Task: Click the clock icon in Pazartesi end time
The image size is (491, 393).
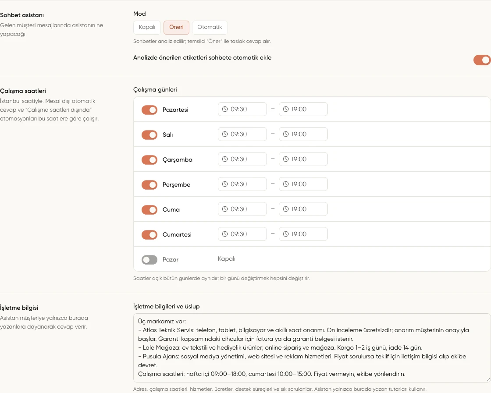Action: pyautogui.click(x=285, y=109)
